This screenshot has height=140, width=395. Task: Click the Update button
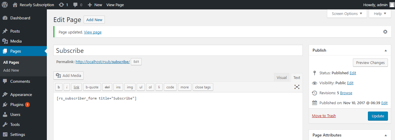(x=378, y=116)
